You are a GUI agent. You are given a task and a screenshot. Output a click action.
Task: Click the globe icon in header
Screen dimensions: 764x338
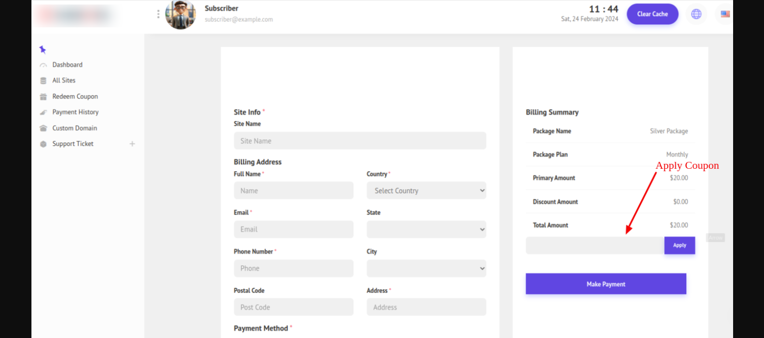[x=696, y=14]
